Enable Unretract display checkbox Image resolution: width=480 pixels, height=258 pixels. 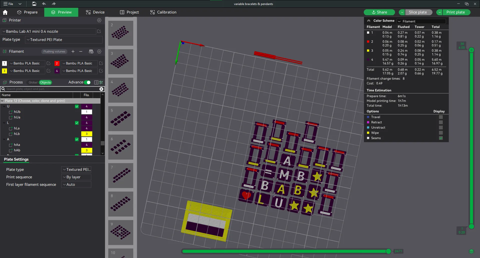(x=441, y=128)
